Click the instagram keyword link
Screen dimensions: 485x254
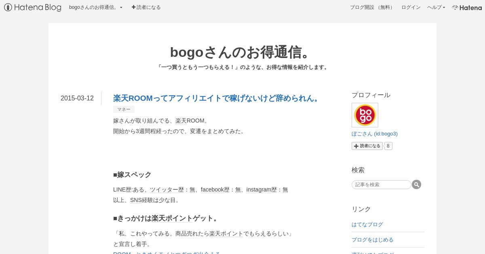click(259, 189)
